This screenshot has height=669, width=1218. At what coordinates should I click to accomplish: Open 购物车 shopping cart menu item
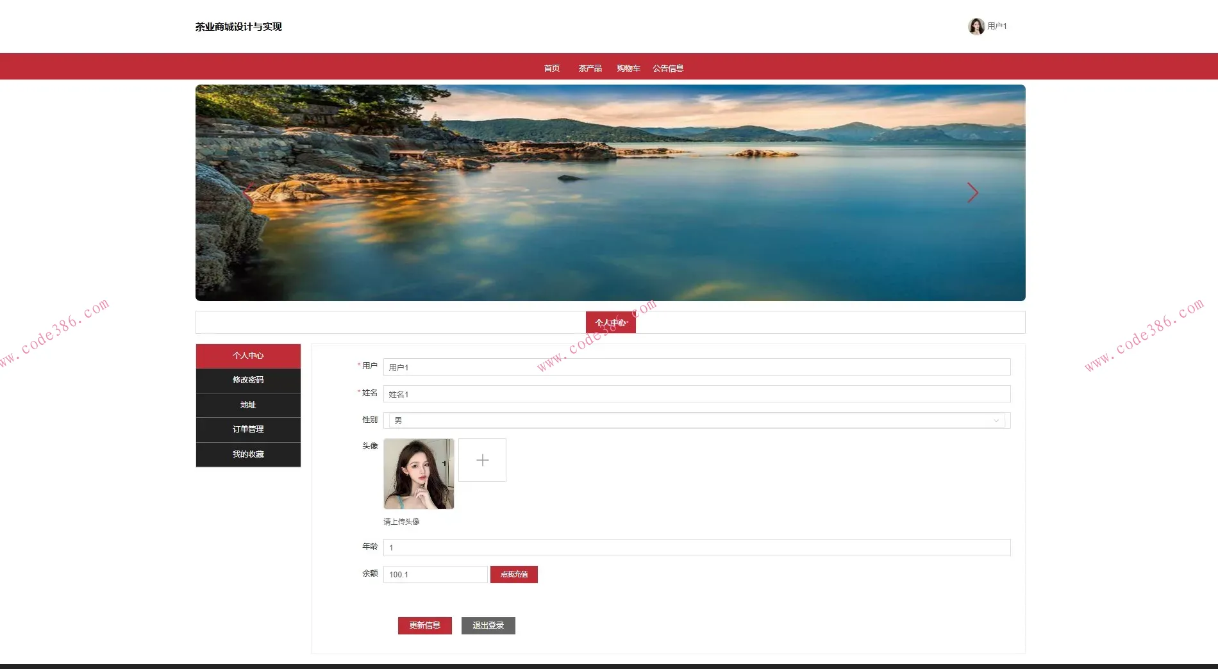pyautogui.click(x=628, y=68)
